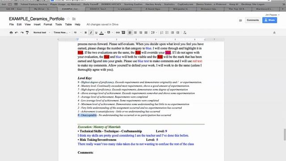Open the comment thread icon beside Comments
Viewport: 286px width, 161px height.
pyautogui.click(x=240, y=21)
